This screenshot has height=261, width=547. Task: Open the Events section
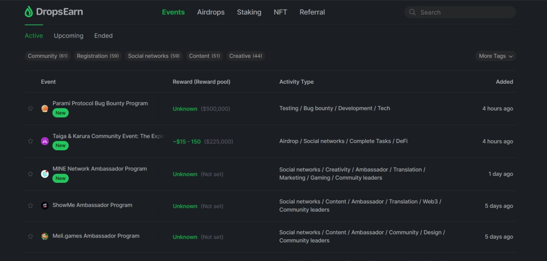tap(173, 12)
